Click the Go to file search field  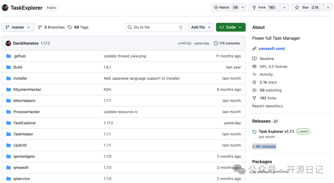click(155, 27)
